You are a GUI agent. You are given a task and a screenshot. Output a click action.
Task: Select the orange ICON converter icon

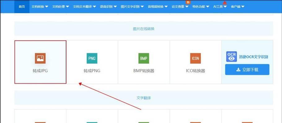(196, 58)
